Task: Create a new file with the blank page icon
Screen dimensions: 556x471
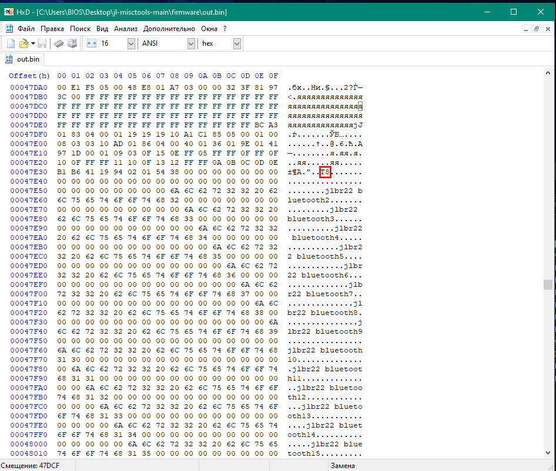Action: click(x=11, y=43)
